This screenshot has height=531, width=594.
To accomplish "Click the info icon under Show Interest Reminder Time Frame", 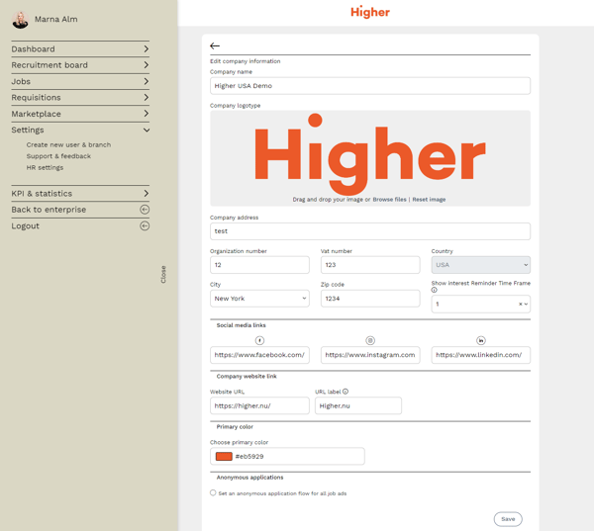I will [435, 290].
